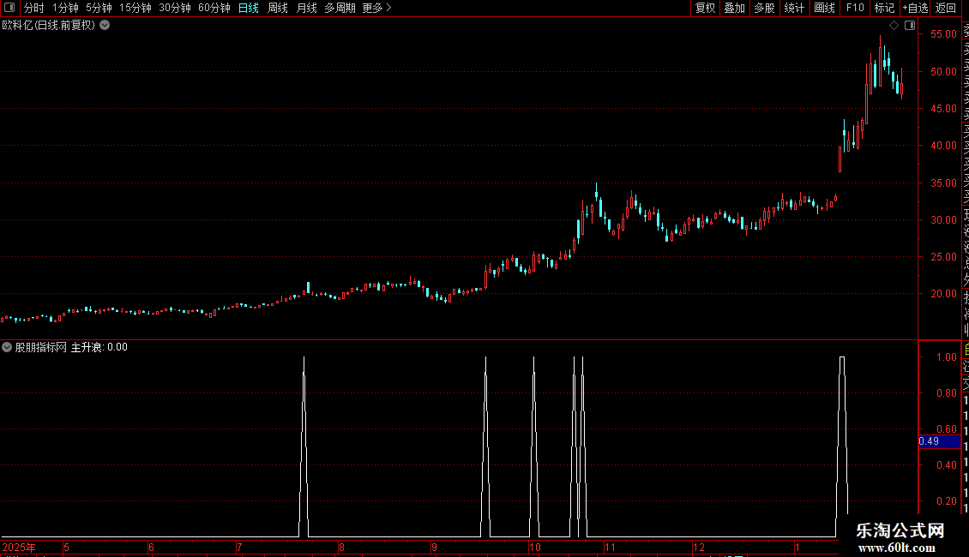Add the stock via +自选
The width and height of the screenshot is (969, 557).
click(x=915, y=8)
